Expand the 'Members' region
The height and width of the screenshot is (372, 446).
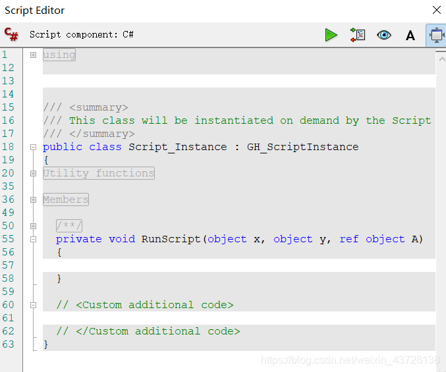click(x=34, y=199)
